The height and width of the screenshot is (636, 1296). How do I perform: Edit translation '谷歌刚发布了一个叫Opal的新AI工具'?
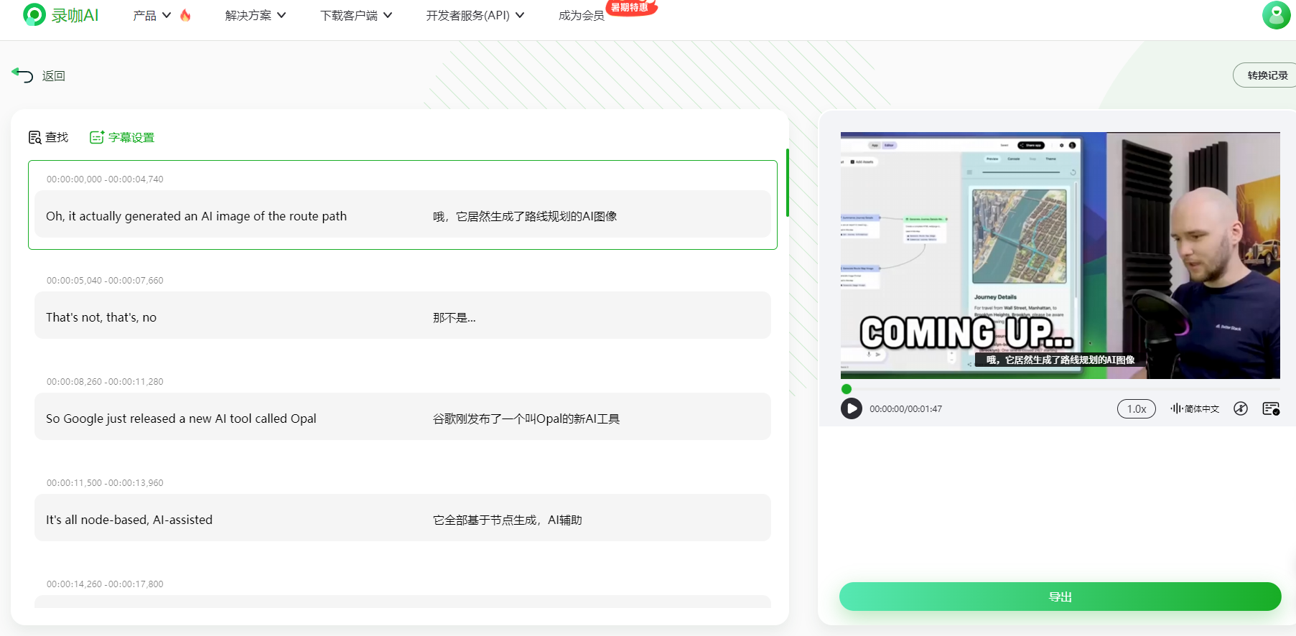pos(526,418)
